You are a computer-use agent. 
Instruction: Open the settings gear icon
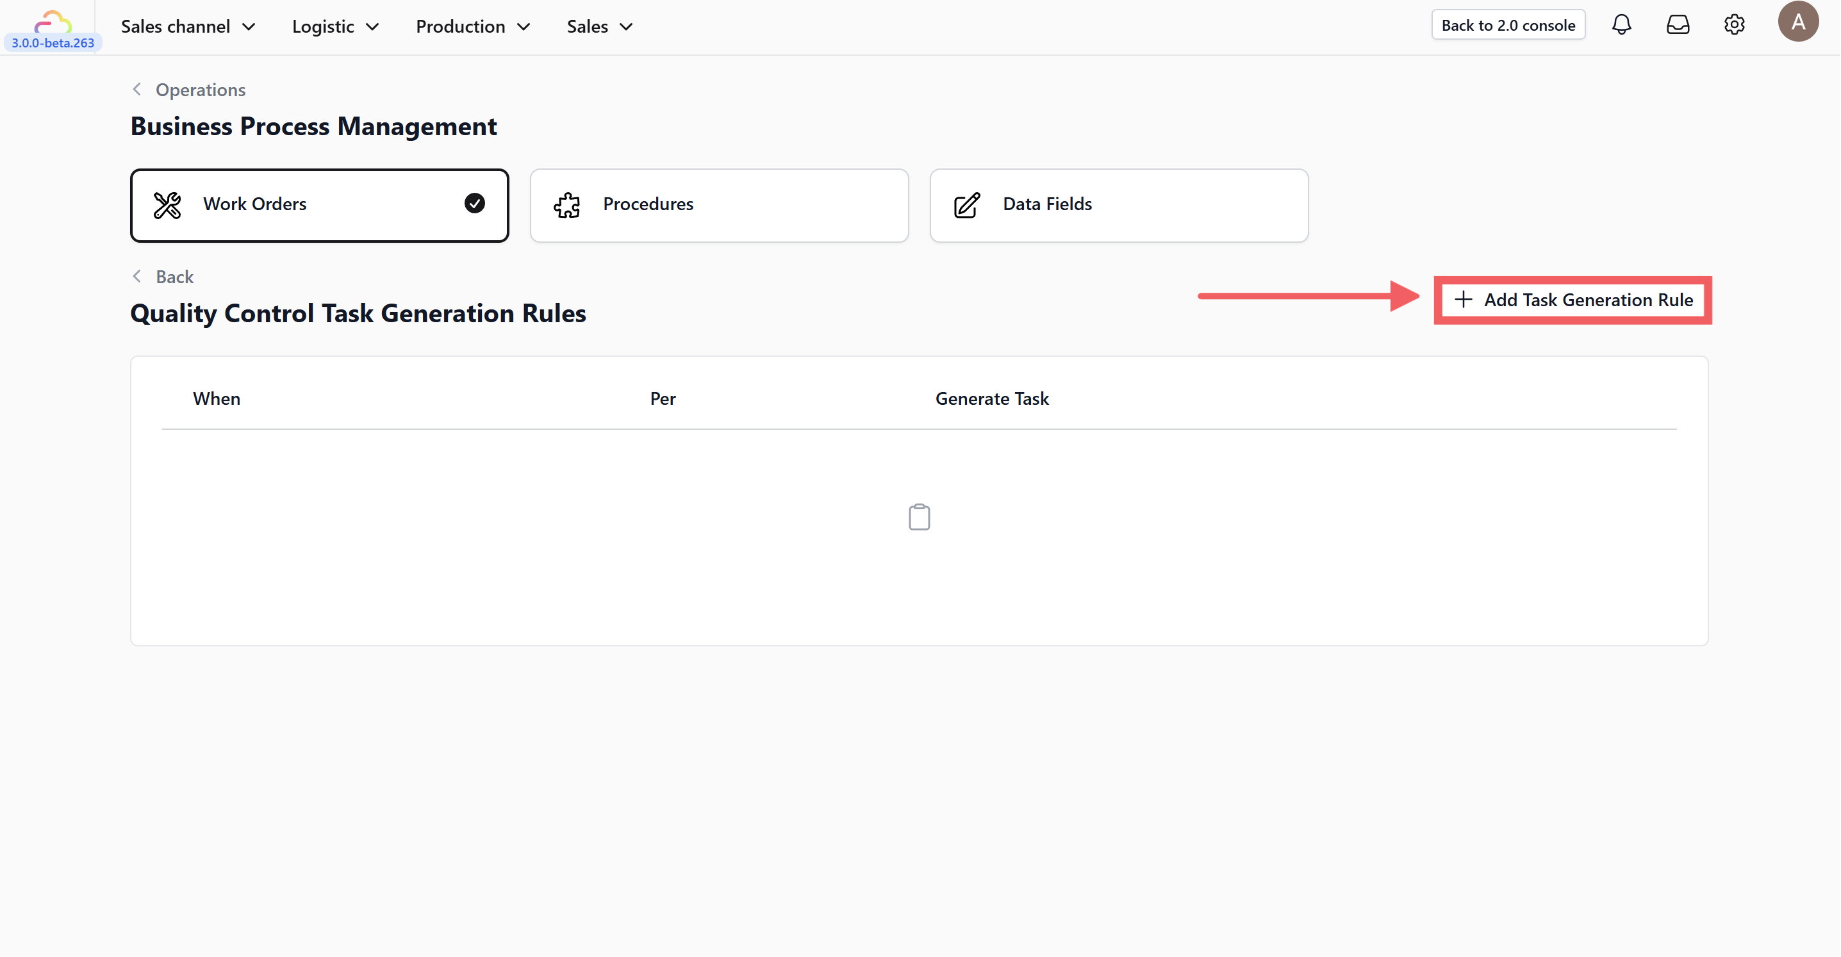click(x=1734, y=25)
